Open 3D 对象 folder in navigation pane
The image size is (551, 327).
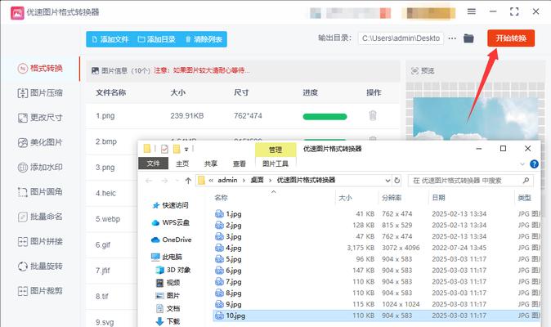(x=172, y=270)
